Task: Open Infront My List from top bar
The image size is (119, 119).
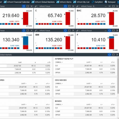Action: pos(81,2)
